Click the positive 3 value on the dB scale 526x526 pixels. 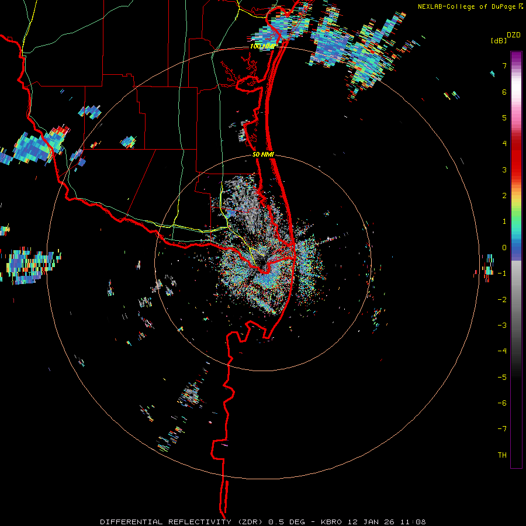[504, 169]
